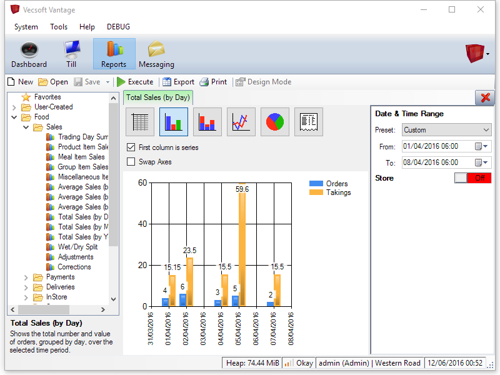Expand the Payments folder

click(x=27, y=277)
